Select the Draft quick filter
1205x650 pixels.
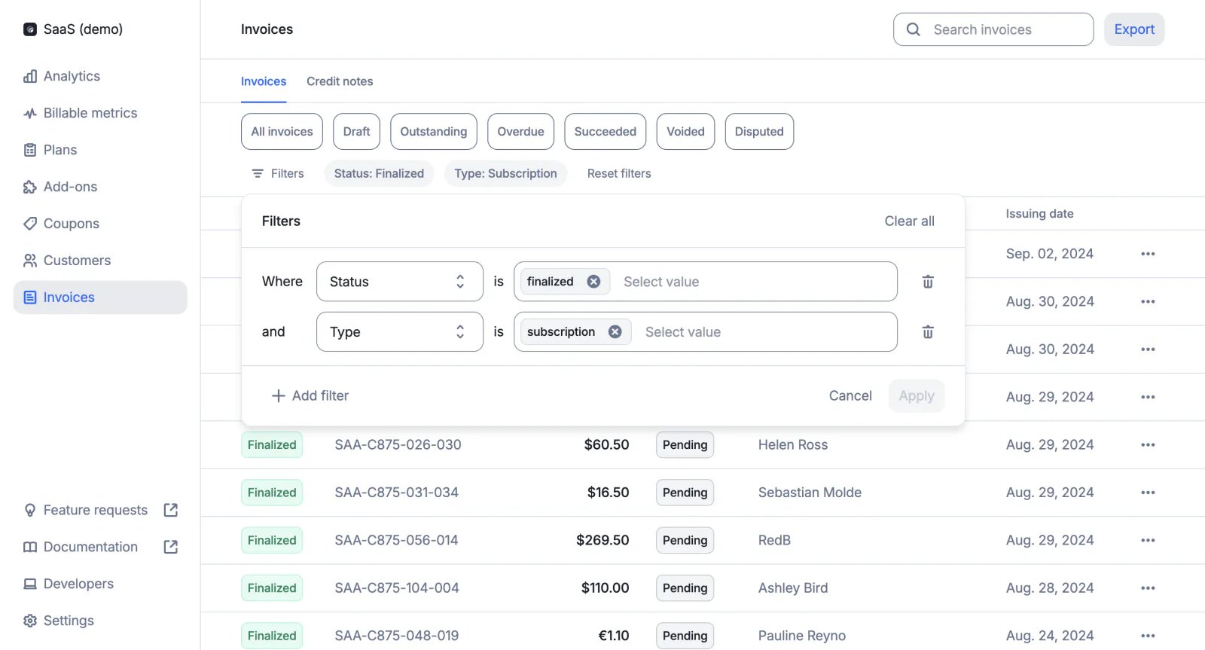(x=356, y=132)
